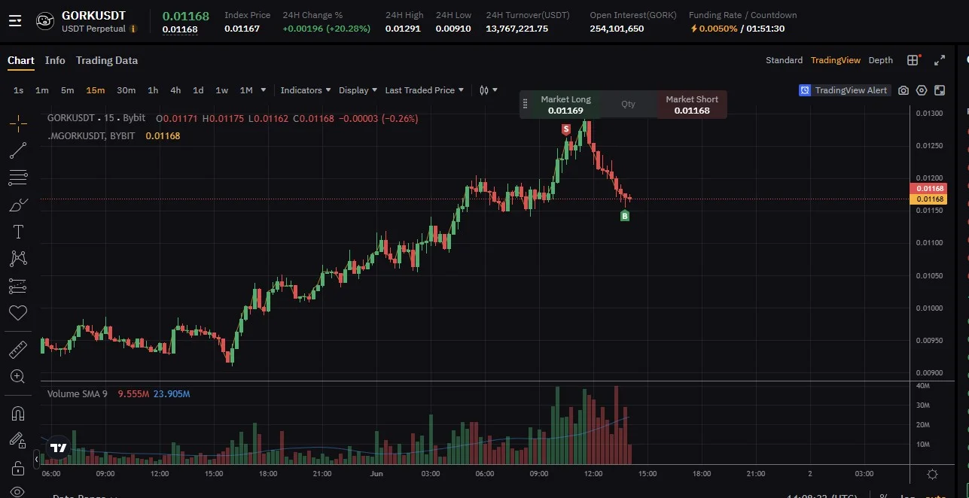
Task: Toggle lock all drawing tools
Action: click(x=18, y=467)
